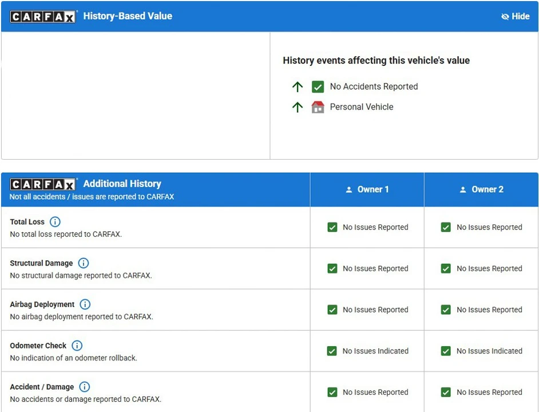
Task: Click up arrow next to No Accidents Reported
Action: click(298, 86)
